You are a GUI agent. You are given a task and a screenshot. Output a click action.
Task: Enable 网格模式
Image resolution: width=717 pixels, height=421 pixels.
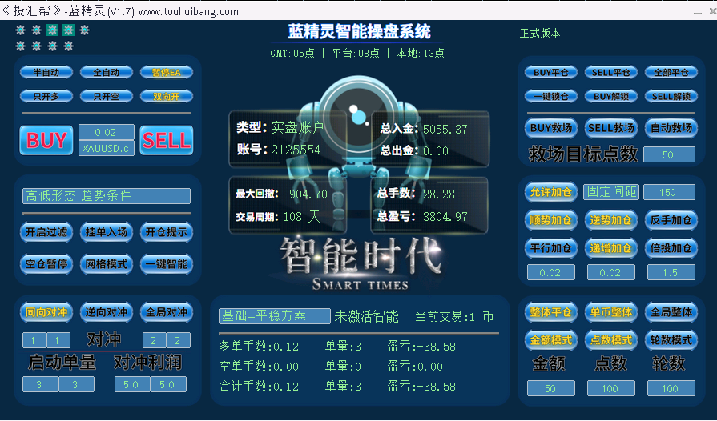pyautogui.click(x=106, y=264)
